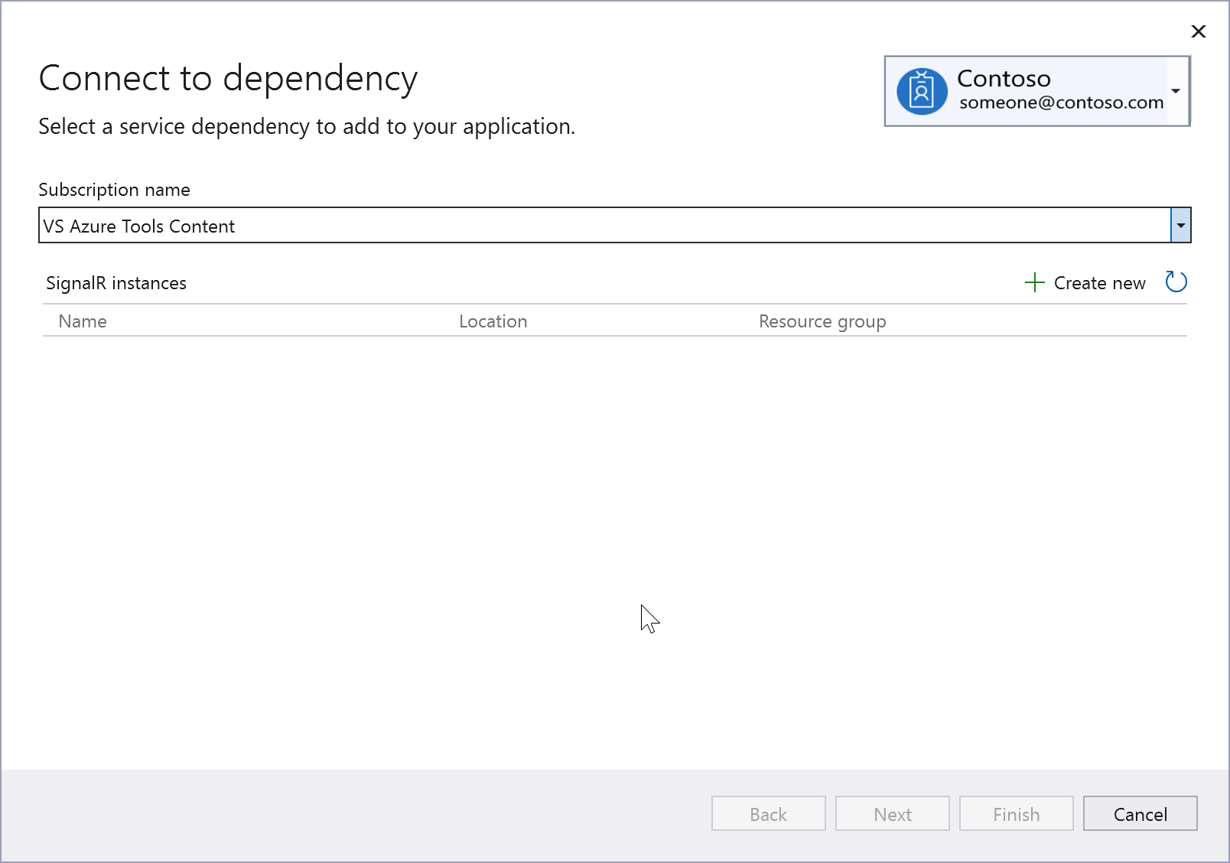Viewport: 1230px width, 863px height.
Task: Click the Next button
Action: [x=892, y=813]
